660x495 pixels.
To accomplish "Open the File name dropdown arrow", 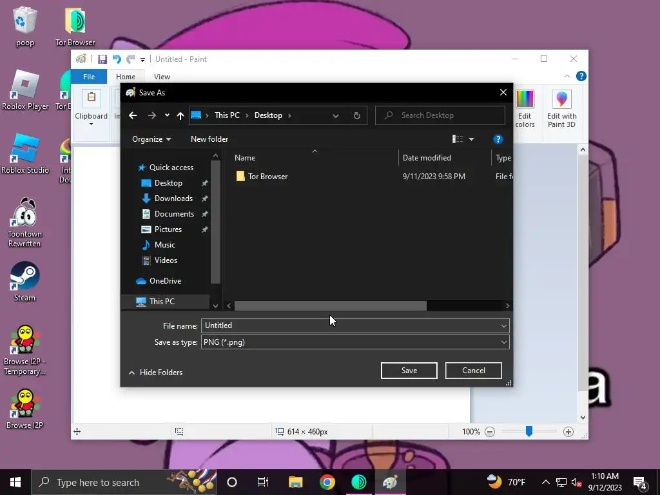I will (x=504, y=325).
